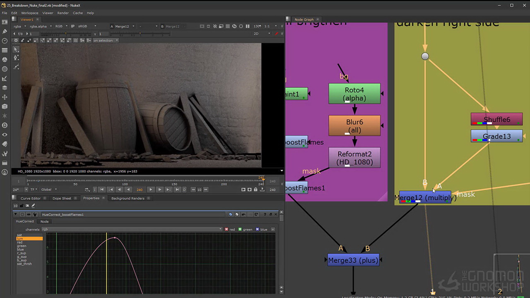Switch to the Node tab in properties
The image size is (530, 298).
44,221
